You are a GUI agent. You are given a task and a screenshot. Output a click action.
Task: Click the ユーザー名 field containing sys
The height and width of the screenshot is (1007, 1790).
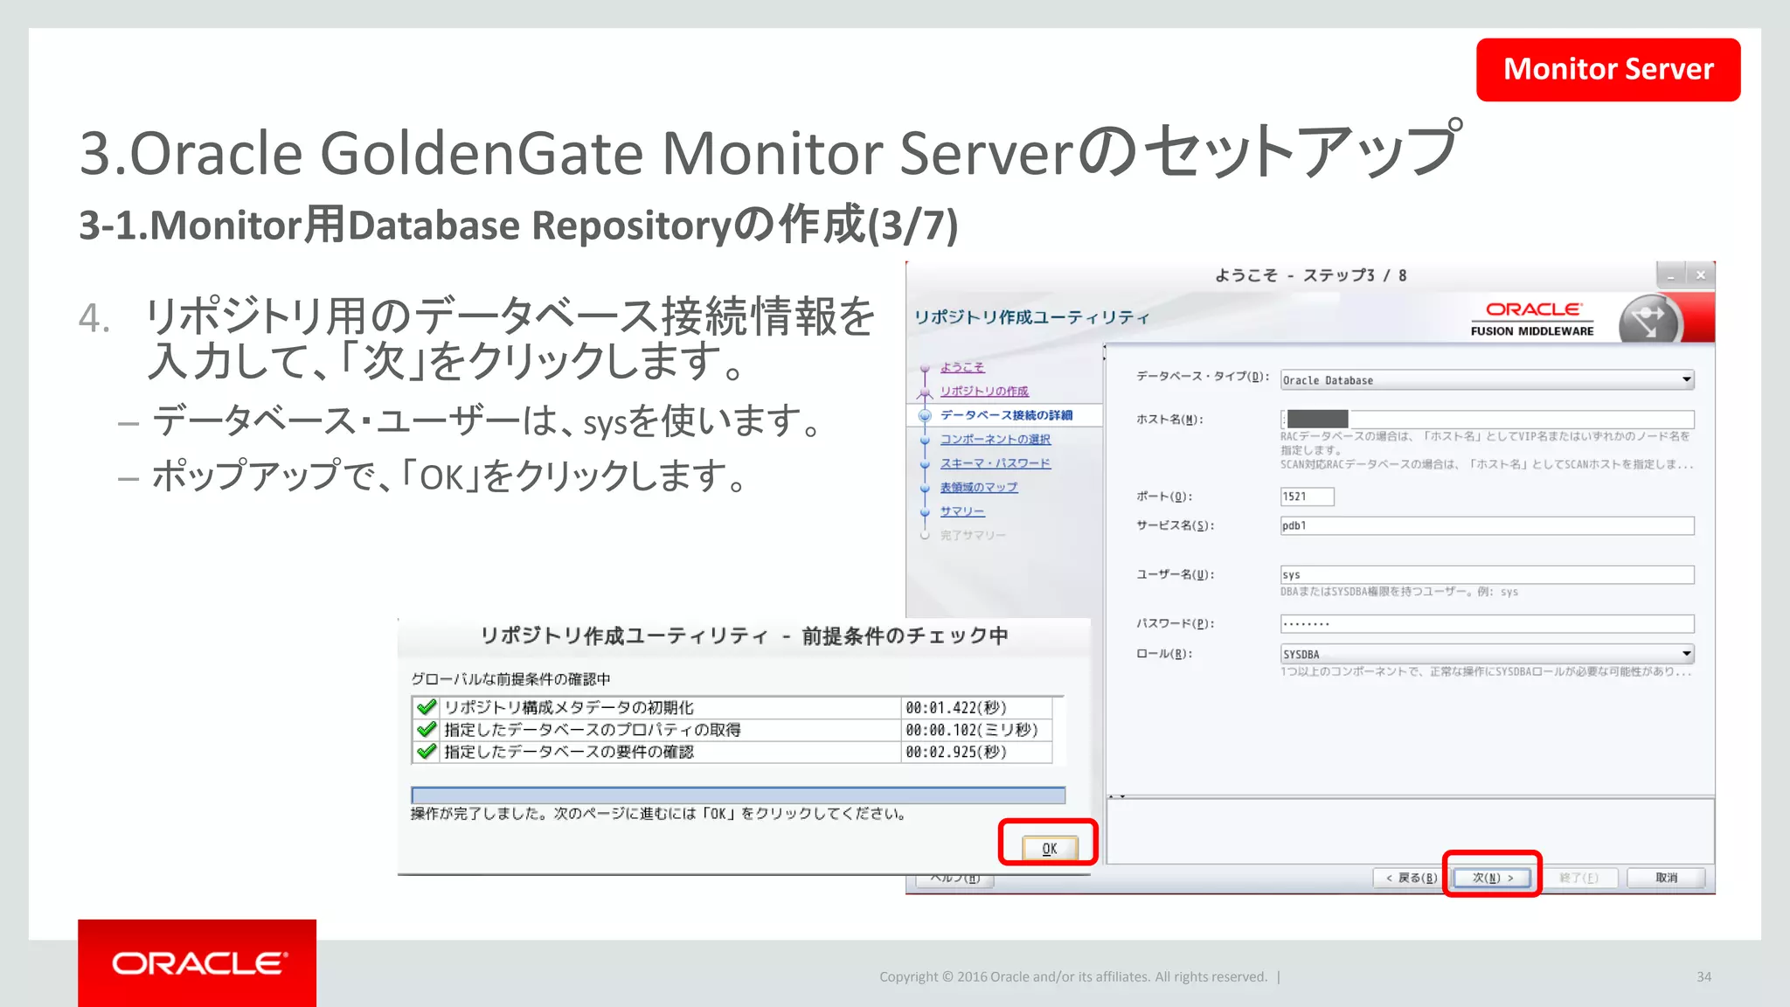coord(1488,574)
